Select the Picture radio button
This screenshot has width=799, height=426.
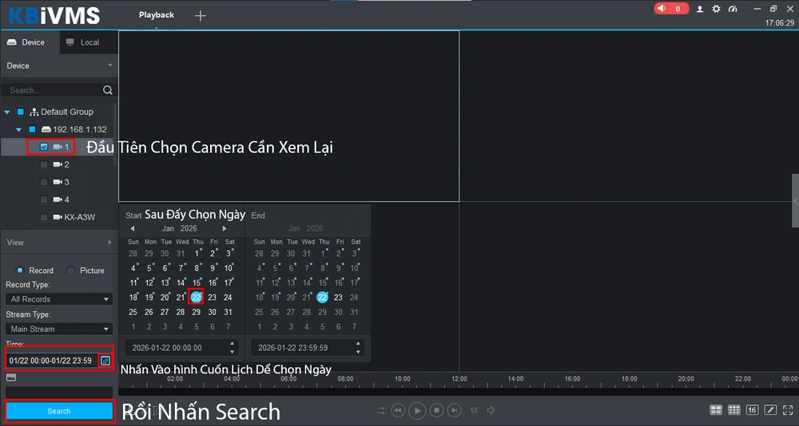coord(71,270)
